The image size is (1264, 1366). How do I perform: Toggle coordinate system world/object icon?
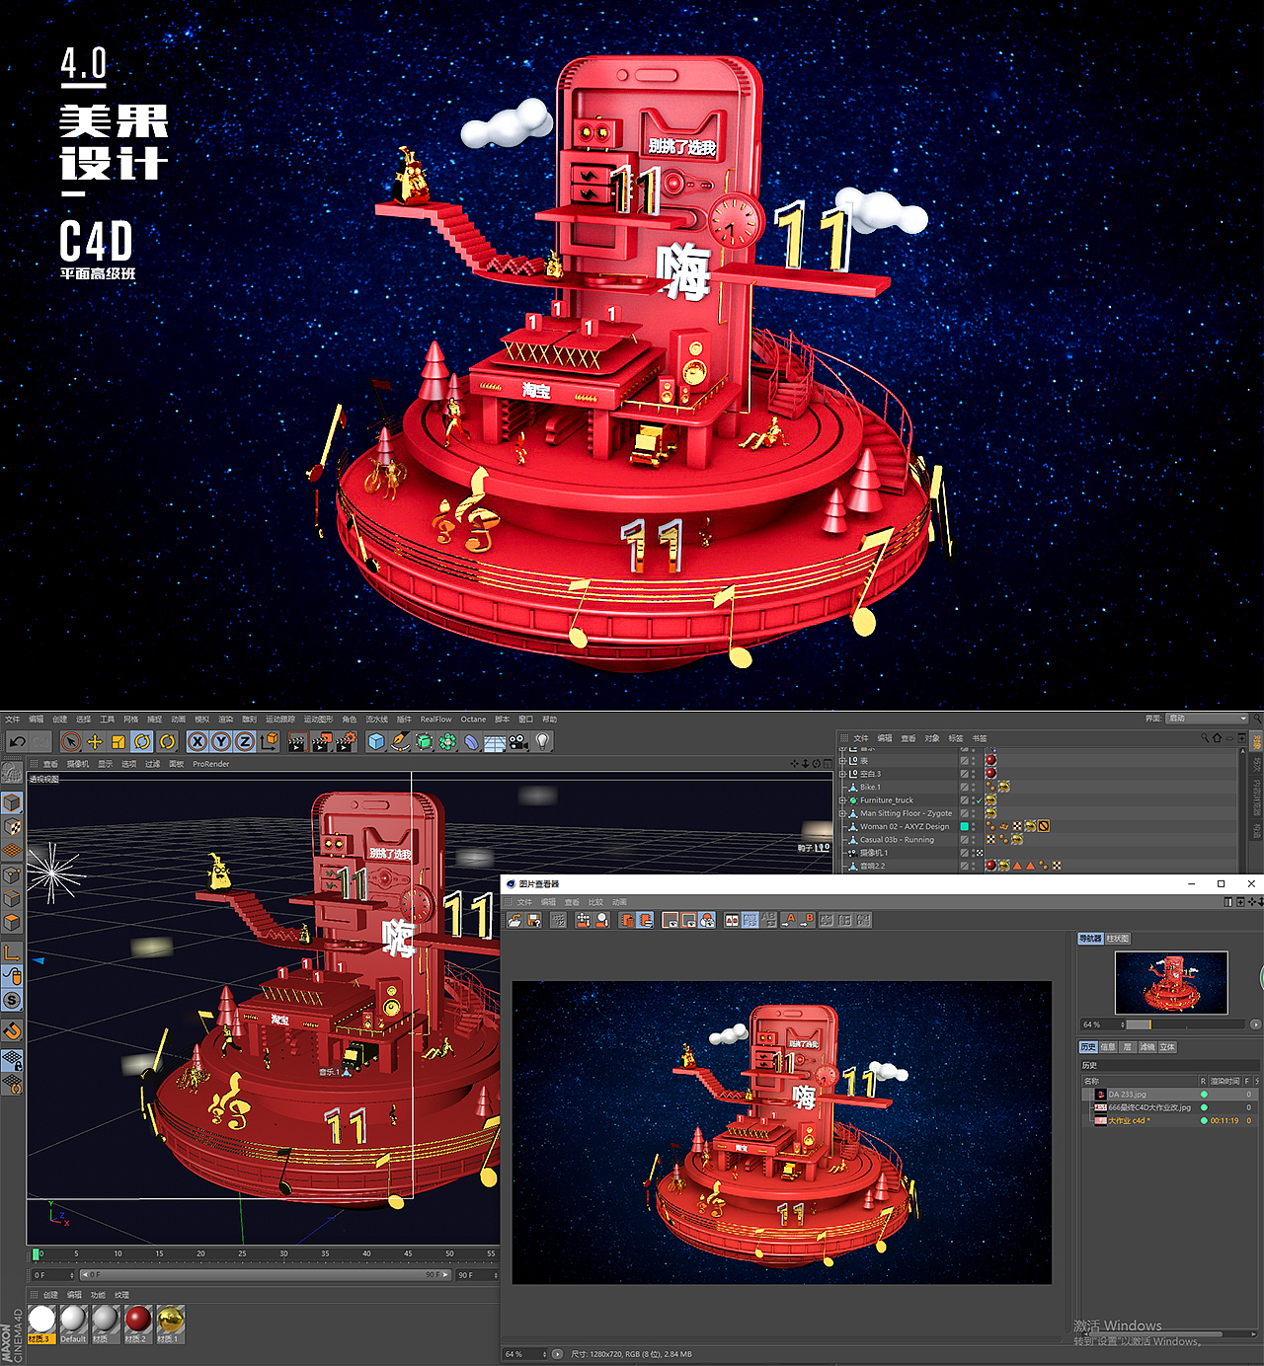point(269,741)
